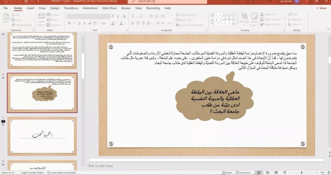This screenshot has height=175, width=331.
Task: Open the font name combo box
Action: [83, 17]
